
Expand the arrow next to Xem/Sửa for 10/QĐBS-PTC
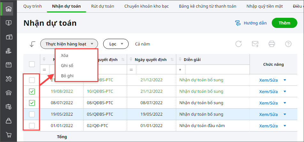pos(285,91)
